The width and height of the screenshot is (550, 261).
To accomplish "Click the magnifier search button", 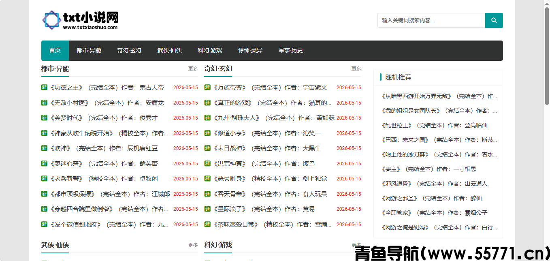I will (494, 20).
